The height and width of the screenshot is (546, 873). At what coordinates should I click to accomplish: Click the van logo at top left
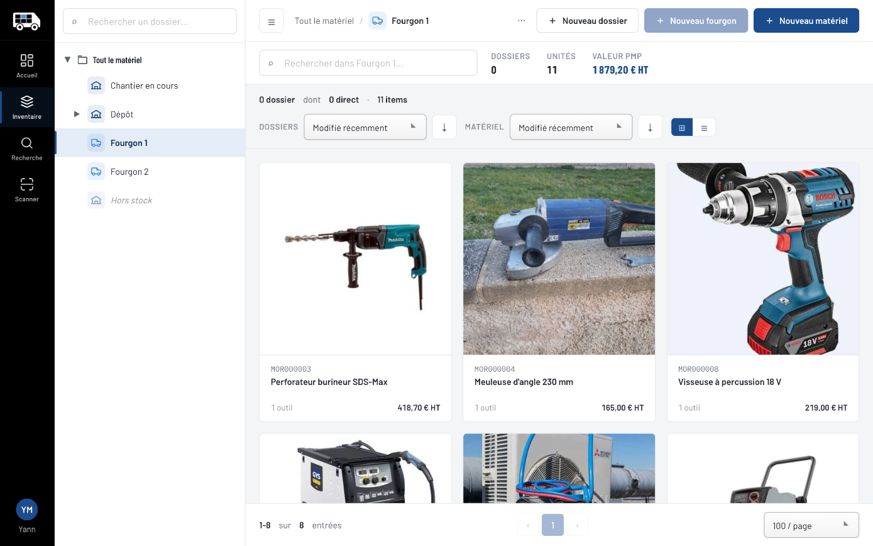tap(26, 21)
